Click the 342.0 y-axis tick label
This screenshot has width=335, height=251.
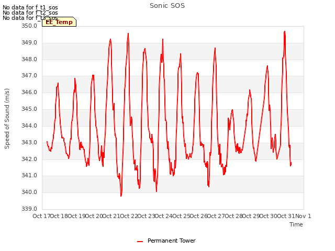point(29,159)
